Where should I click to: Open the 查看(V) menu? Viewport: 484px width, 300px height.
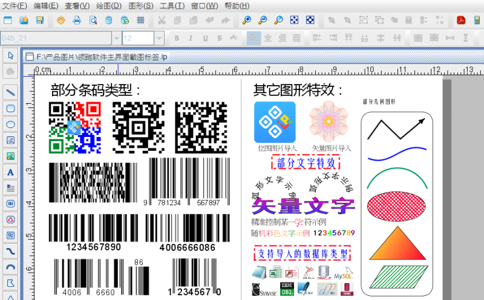click(77, 5)
